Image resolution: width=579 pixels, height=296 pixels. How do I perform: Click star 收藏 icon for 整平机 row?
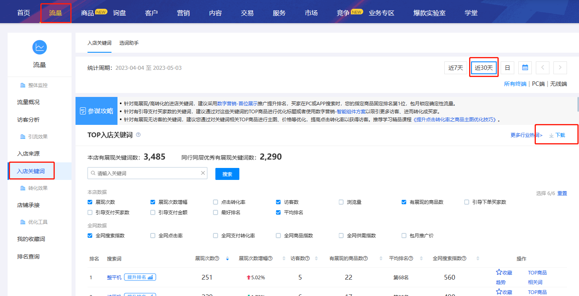[x=499, y=272]
